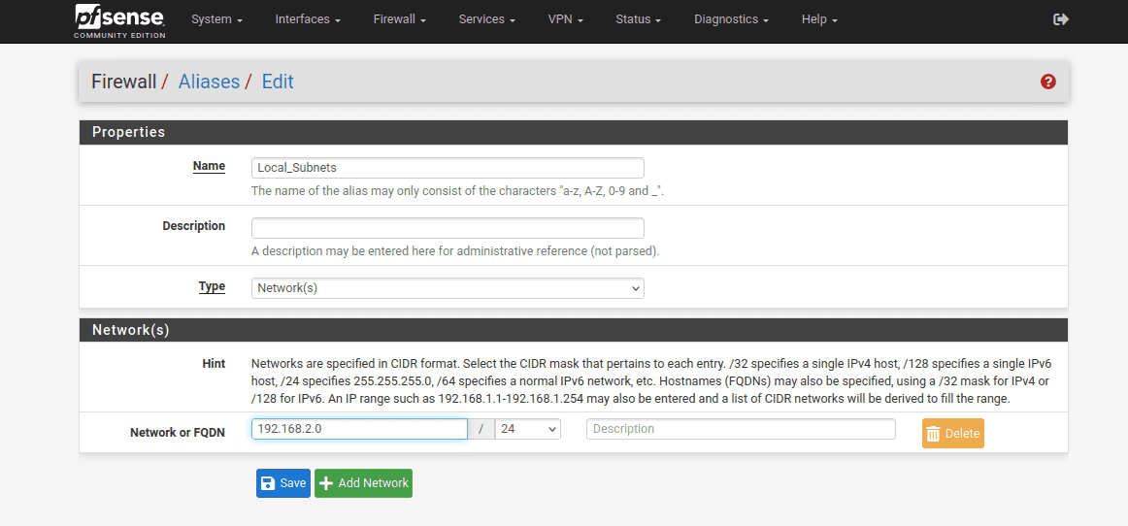This screenshot has width=1128, height=526.
Task: Open the Services menu
Action: pyautogui.click(x=486, y=19)
